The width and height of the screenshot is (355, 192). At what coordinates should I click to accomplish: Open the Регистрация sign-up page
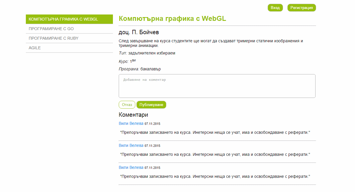[301, 8]
